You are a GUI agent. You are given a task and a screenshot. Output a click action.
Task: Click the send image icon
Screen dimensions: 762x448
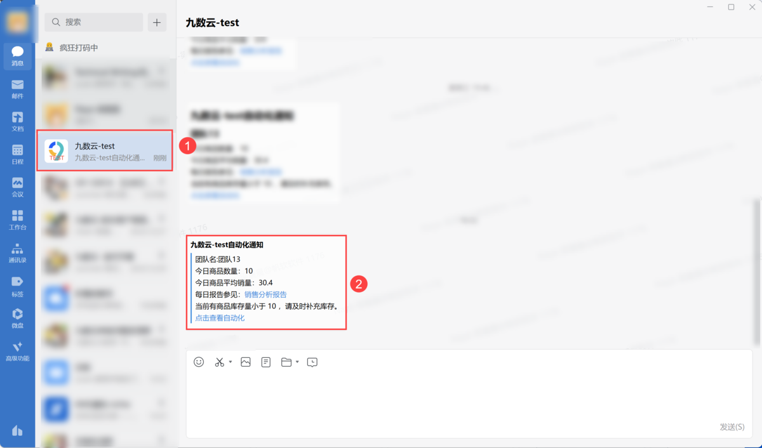pos(246,362)
